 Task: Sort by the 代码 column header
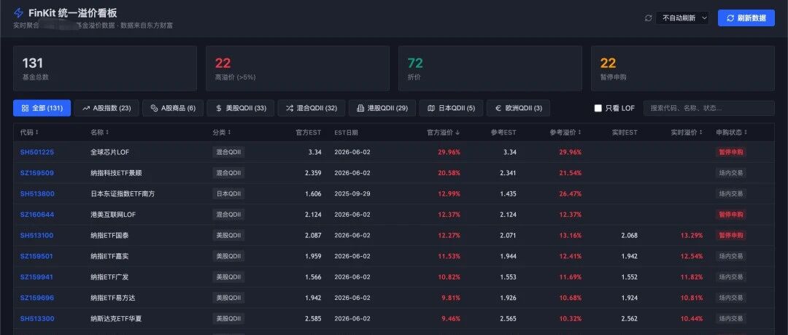[29, 132]
